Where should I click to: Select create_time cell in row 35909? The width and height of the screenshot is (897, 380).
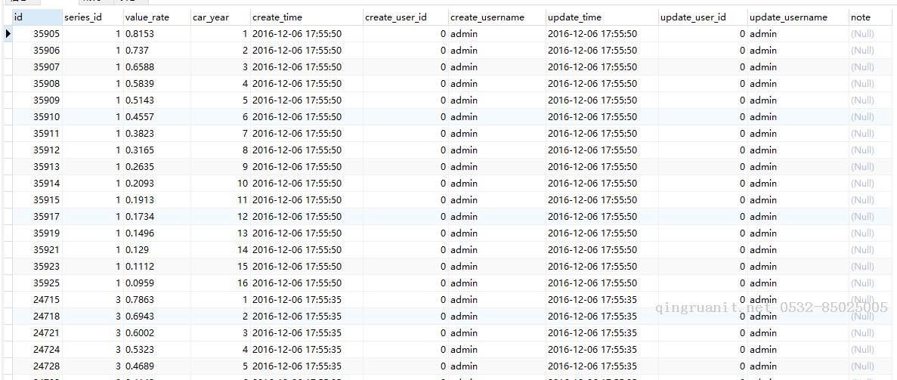307,100
